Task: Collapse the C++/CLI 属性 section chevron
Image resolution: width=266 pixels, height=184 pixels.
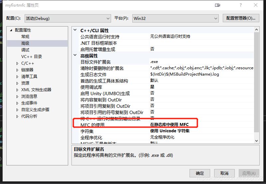Action: click(x=75, y=30)
